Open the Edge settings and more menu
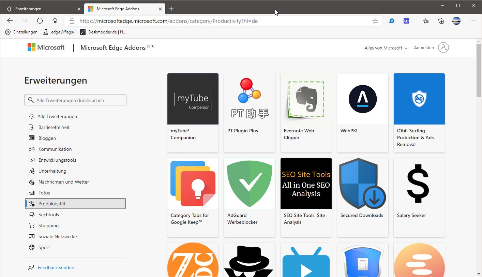The width and height of the screenshot is (482, 277). point(472,21)
